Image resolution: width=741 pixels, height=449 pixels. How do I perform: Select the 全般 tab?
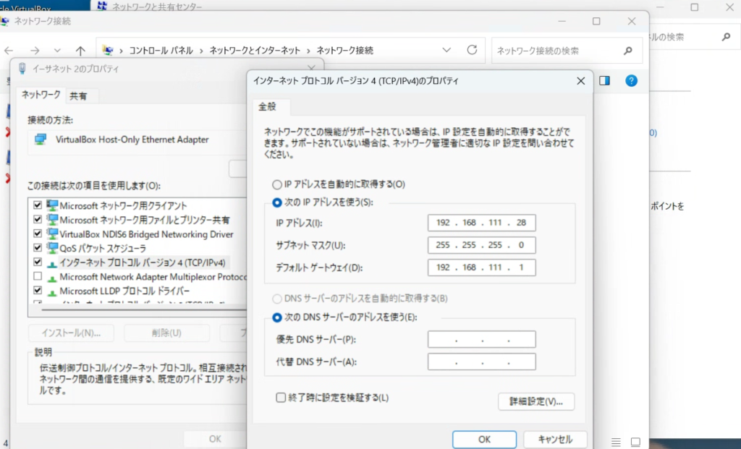pos(268,107)
